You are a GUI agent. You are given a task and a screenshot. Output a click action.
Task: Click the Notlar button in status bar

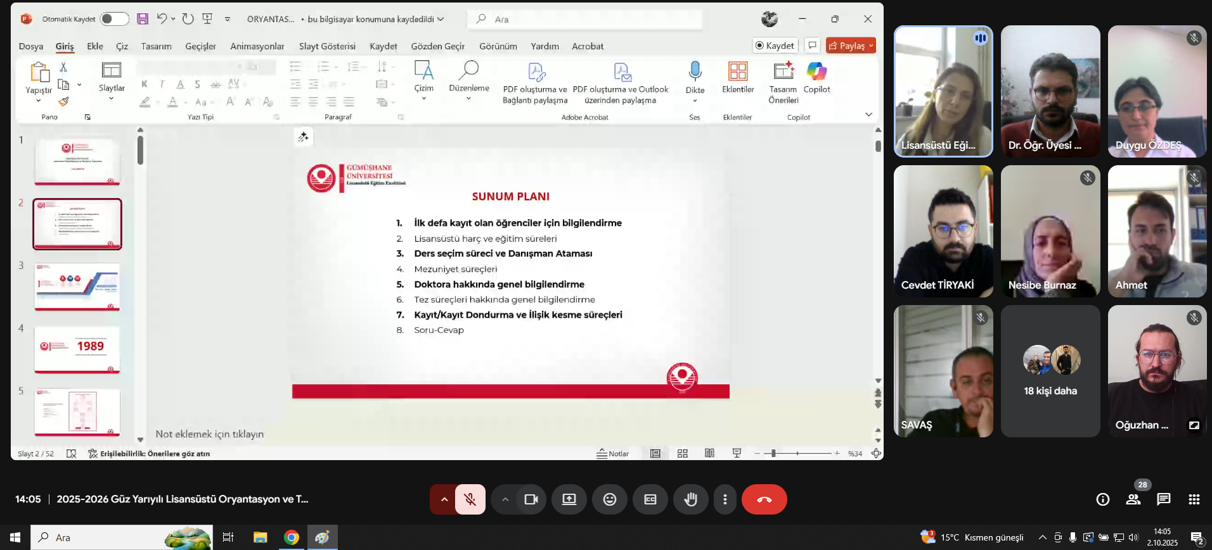pos(612,453)
